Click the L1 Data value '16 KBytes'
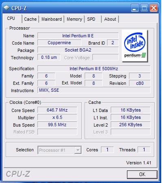Image resolution: width=162 pixels, height=183 pixels. point(131,110)
